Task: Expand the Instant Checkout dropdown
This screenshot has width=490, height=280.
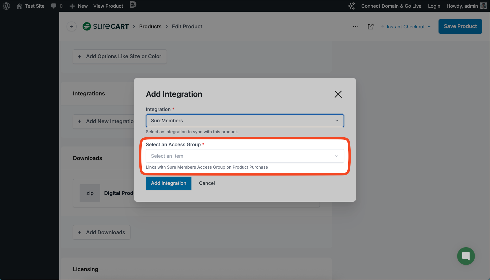Action: tap(408, 27)
